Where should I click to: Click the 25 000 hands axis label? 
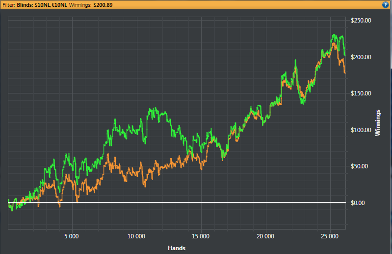pos(330,236)
